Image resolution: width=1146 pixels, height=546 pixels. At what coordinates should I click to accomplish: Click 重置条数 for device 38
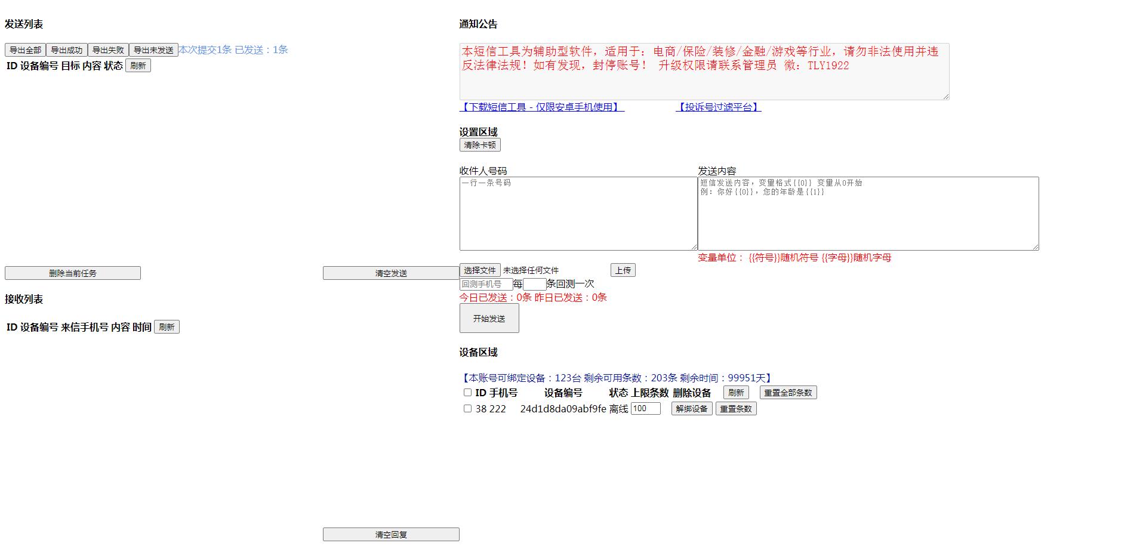[736, 409]
